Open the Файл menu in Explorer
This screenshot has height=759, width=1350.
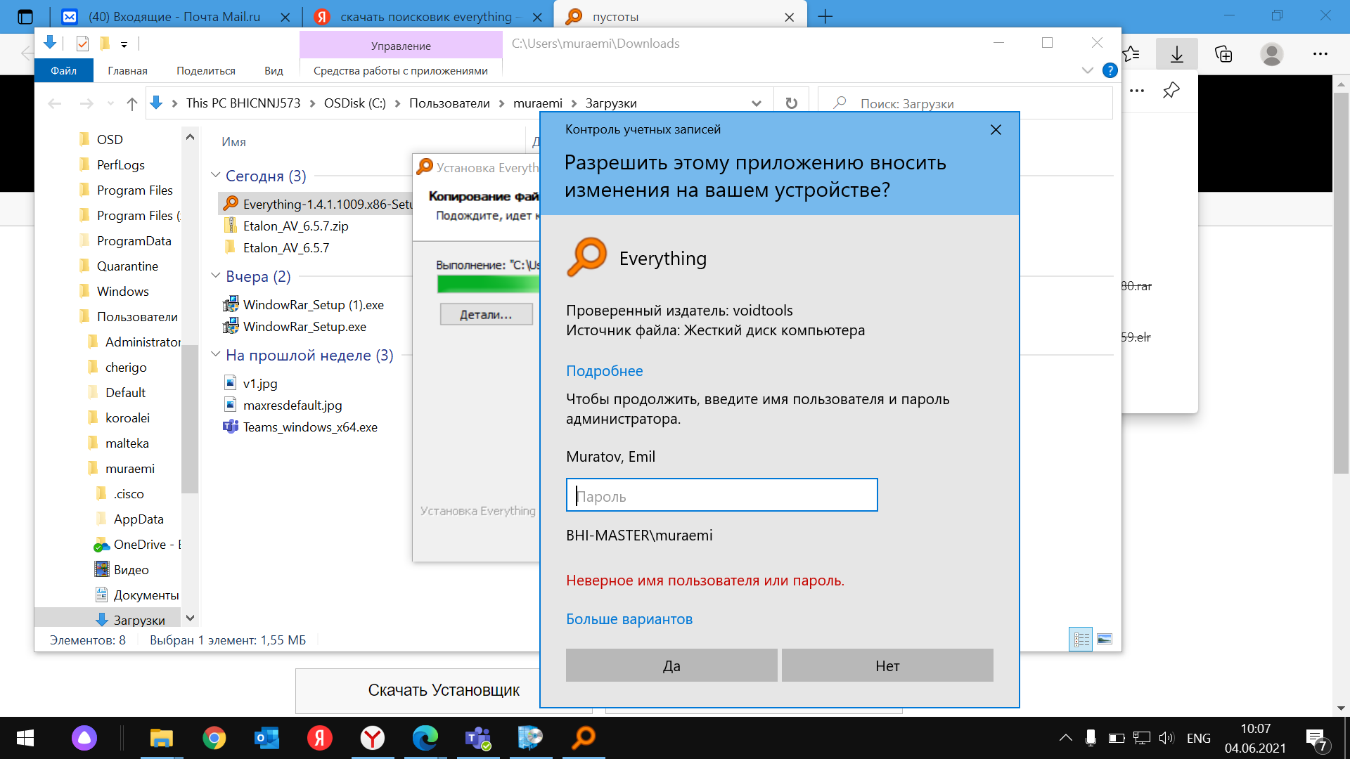(63, 70)
